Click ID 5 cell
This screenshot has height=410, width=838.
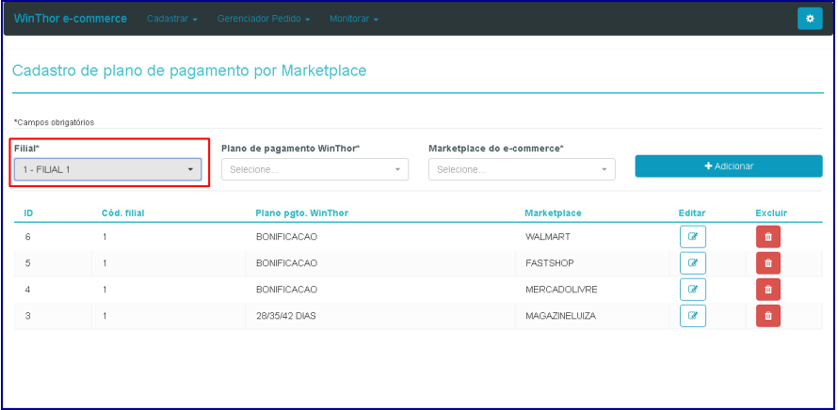click(x=28, y=263)
